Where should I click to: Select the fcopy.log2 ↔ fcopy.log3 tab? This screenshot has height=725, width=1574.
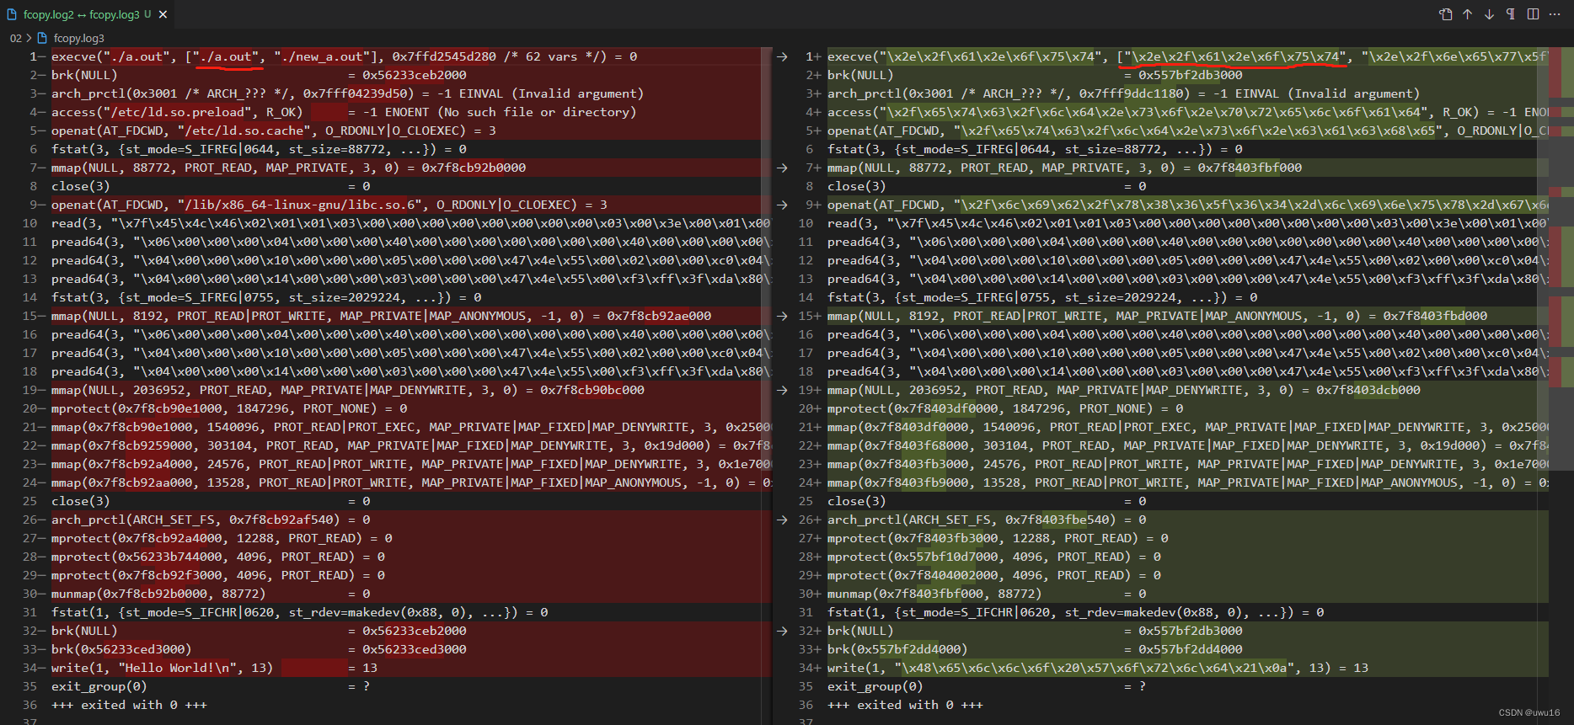[x=88, y=14]
